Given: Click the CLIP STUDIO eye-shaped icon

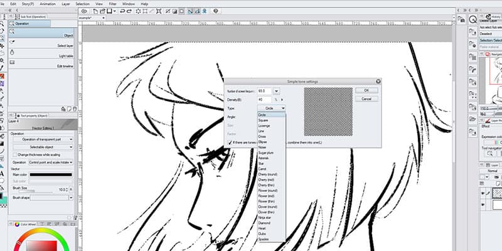Looking at the screenshot, I should 84,11.
